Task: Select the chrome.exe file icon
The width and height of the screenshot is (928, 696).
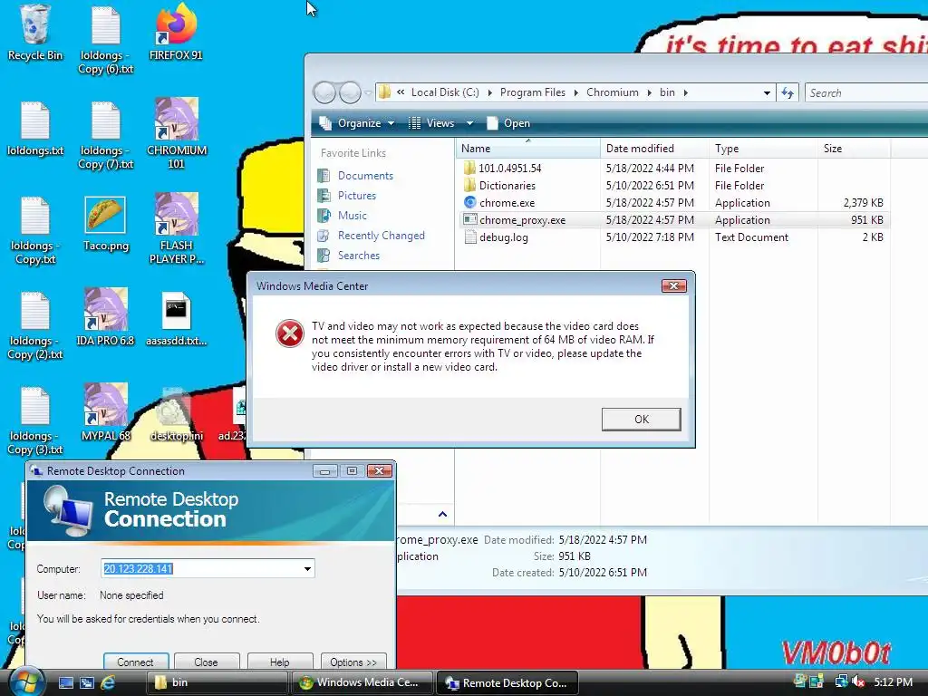Action: point(470,202)
